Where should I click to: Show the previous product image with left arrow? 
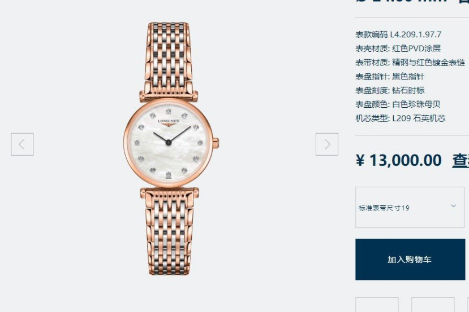(22, 144)
